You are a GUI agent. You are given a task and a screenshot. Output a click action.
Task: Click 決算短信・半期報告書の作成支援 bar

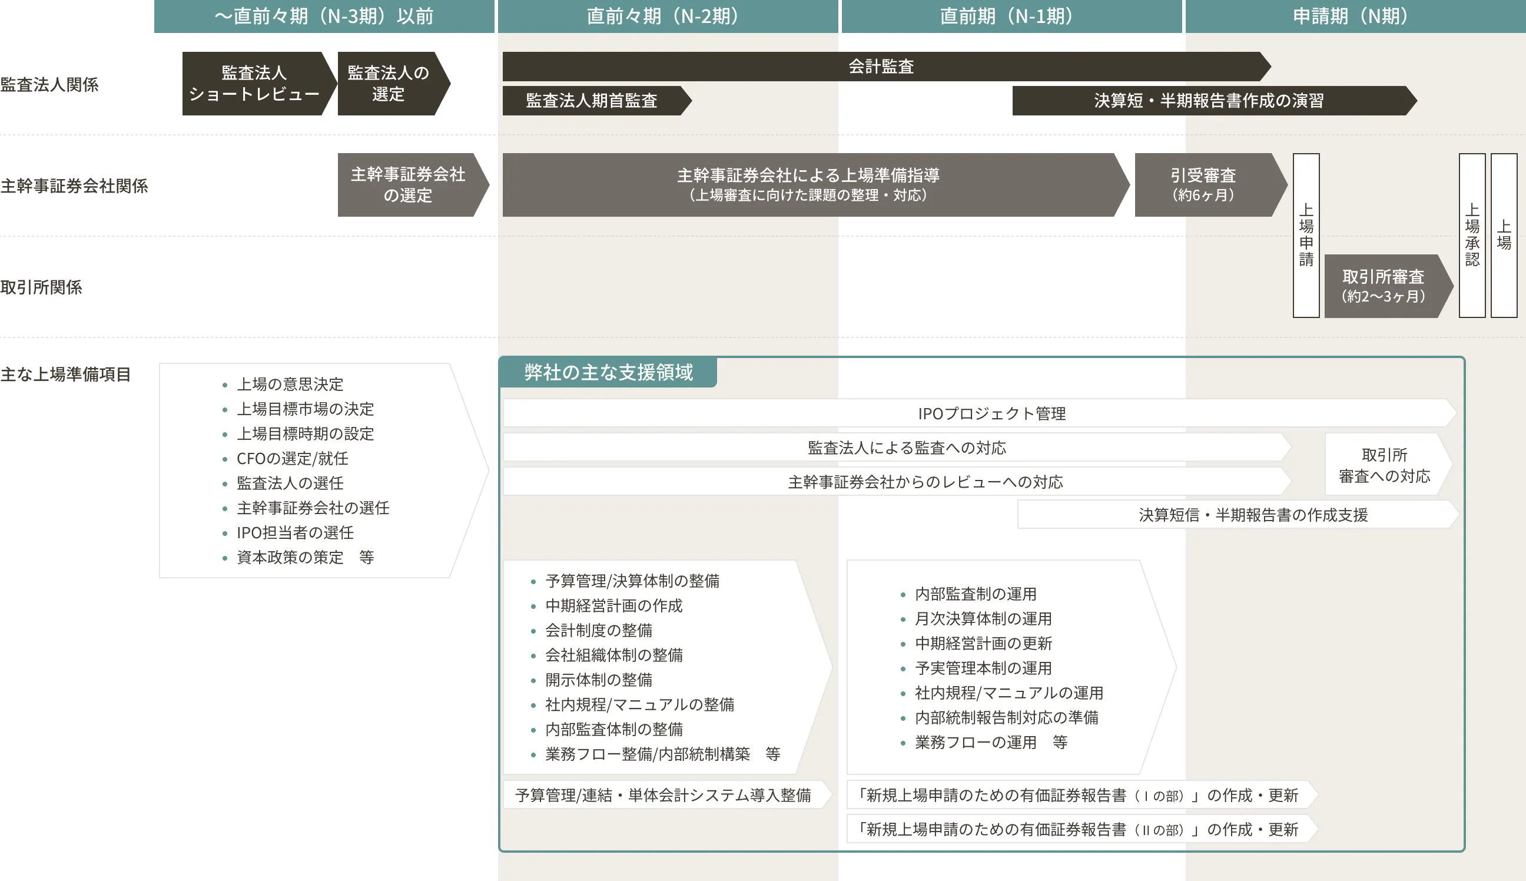(1252, 514)
